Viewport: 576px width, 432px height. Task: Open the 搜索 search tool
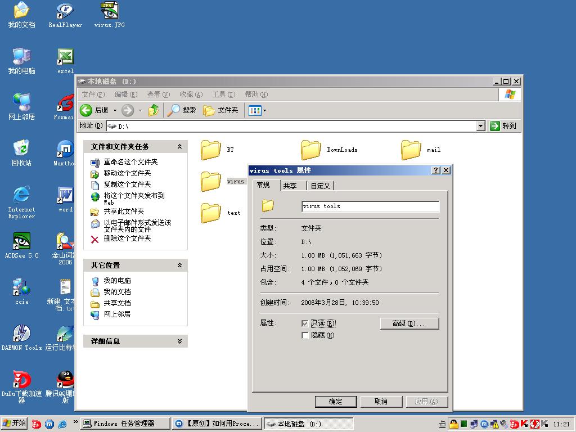(182, 110)
